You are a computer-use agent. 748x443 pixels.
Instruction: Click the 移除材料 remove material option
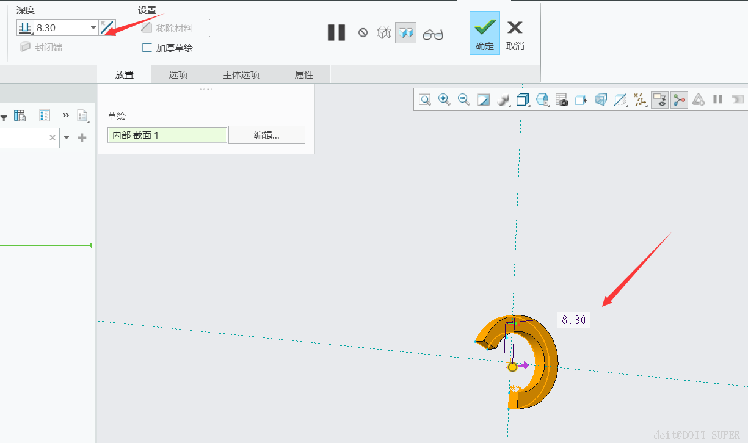coord(167,28)
